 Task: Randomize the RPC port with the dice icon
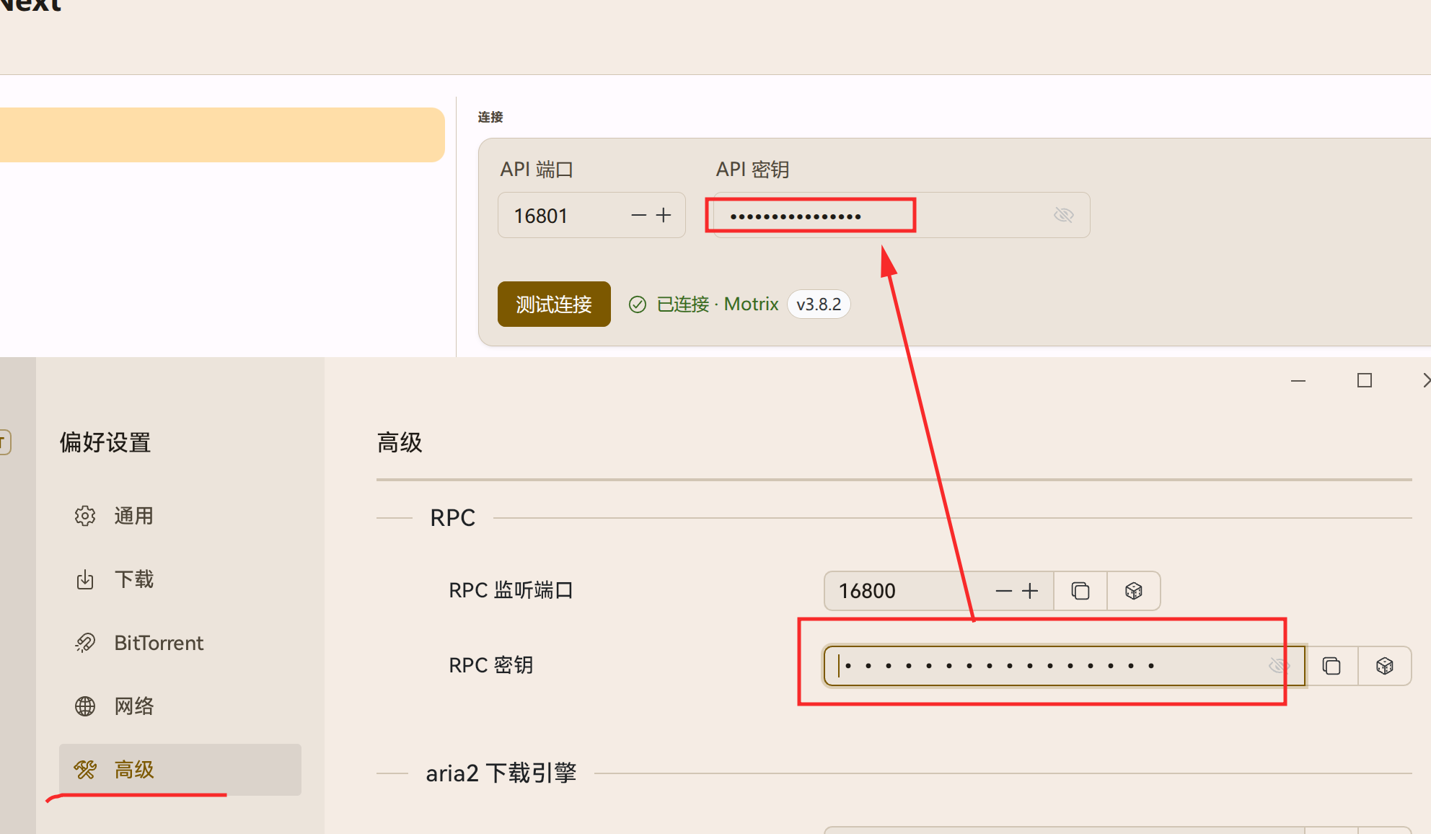1133,590
